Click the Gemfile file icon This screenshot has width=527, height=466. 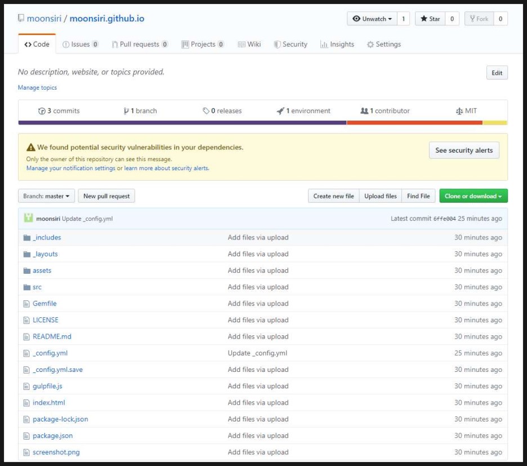click(26, 304)
